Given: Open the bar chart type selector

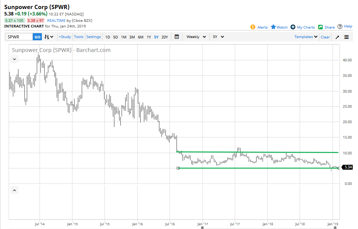Looking at the screenshot, I should pyautogui.click(x=49, y=37).
